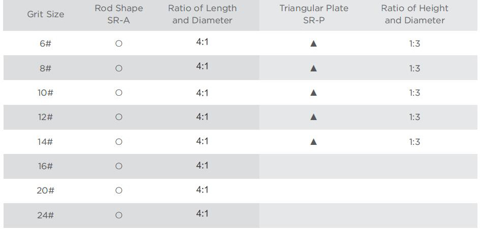The image size is (481, 233).
Task: Click the 1:3 ratio in 6# row
Action: (414, 44)
